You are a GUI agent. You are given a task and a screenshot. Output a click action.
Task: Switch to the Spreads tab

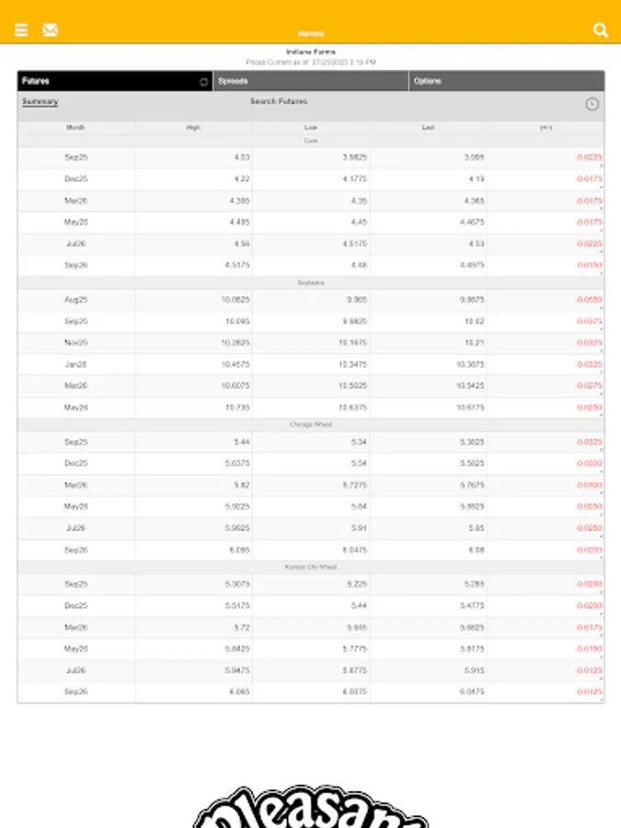[311, 81]
